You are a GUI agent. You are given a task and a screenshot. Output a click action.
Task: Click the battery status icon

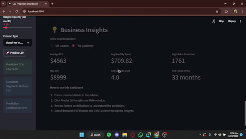pyautogui.click(x=224, y=135)
